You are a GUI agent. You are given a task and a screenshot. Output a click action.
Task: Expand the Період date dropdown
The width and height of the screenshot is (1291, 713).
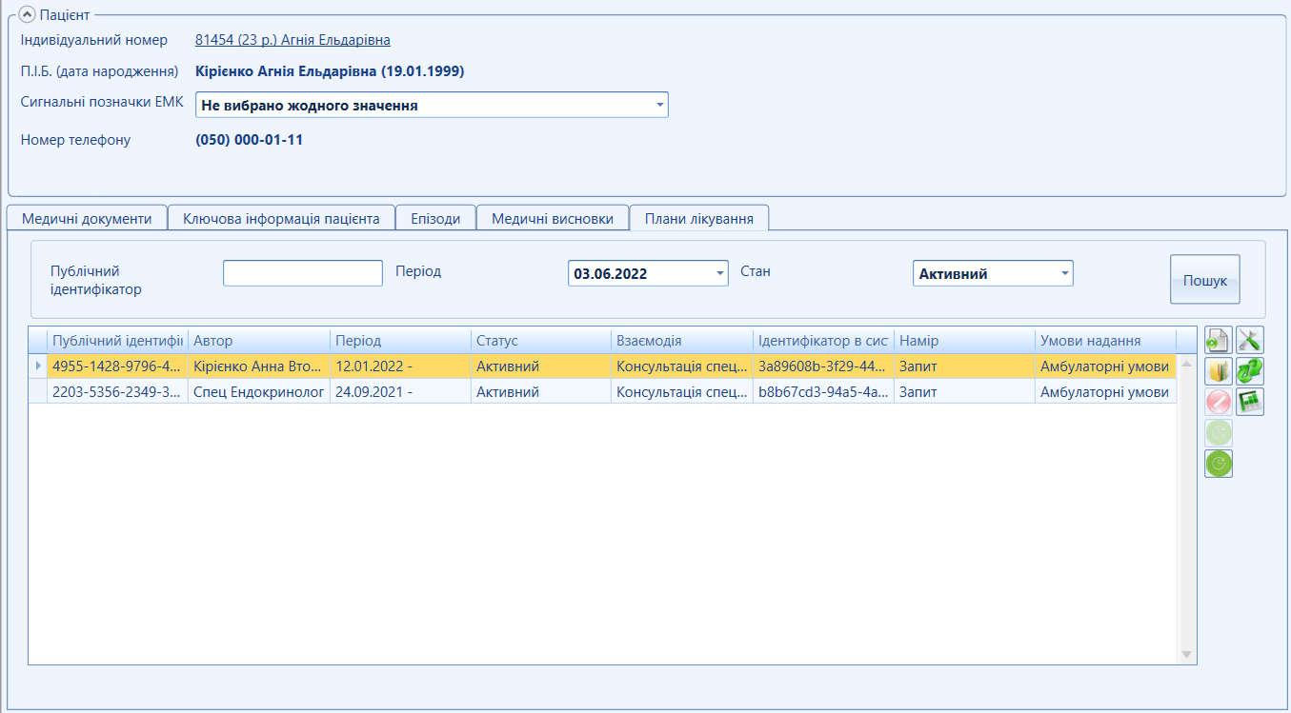(719, 273)
